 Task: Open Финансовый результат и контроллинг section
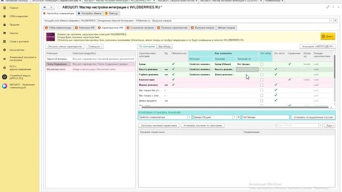(x=22, y=59)
